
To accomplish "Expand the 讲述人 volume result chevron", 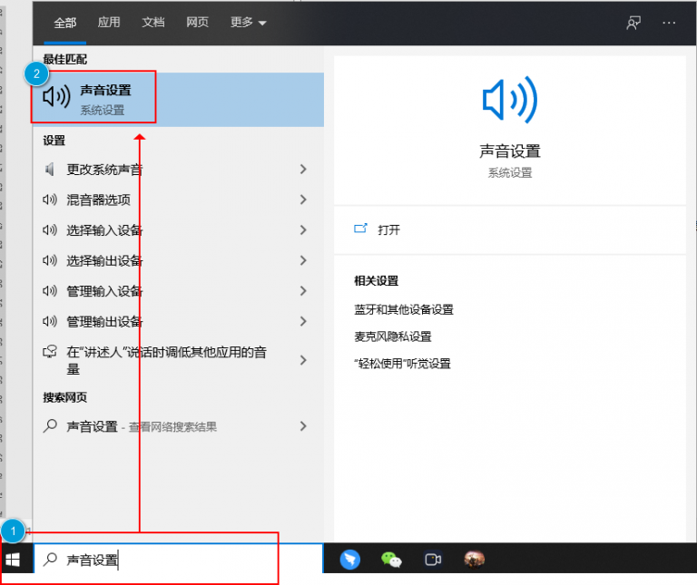I will tap(303, 360).
